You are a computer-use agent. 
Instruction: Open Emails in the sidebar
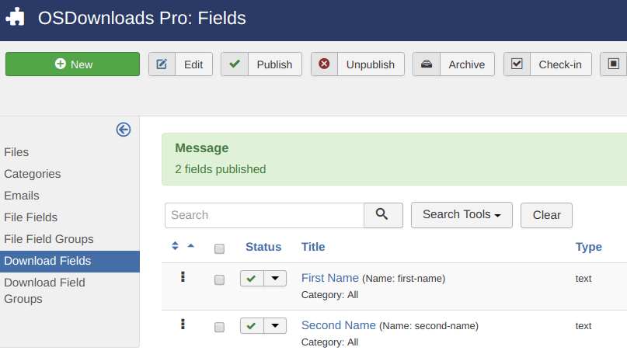tap(22, 196)
